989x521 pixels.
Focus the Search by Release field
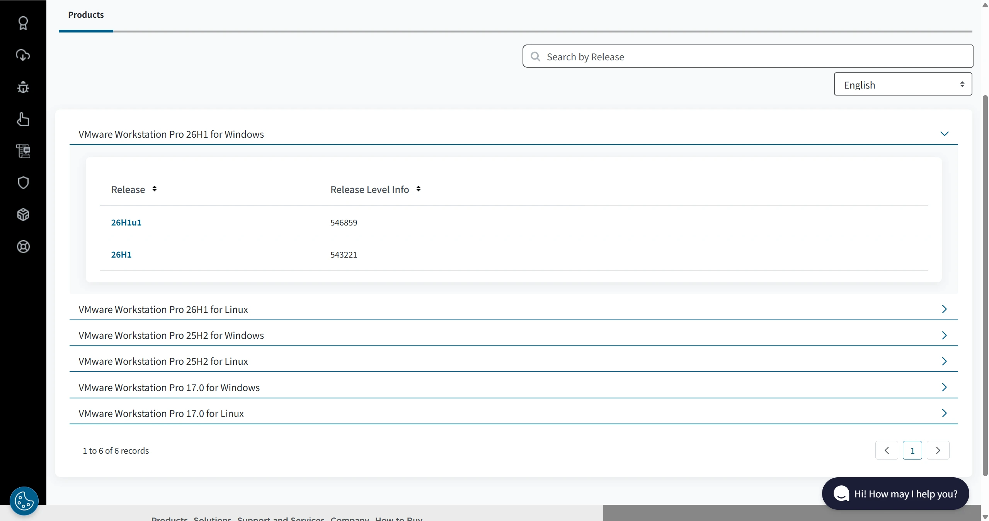point(747,56)
